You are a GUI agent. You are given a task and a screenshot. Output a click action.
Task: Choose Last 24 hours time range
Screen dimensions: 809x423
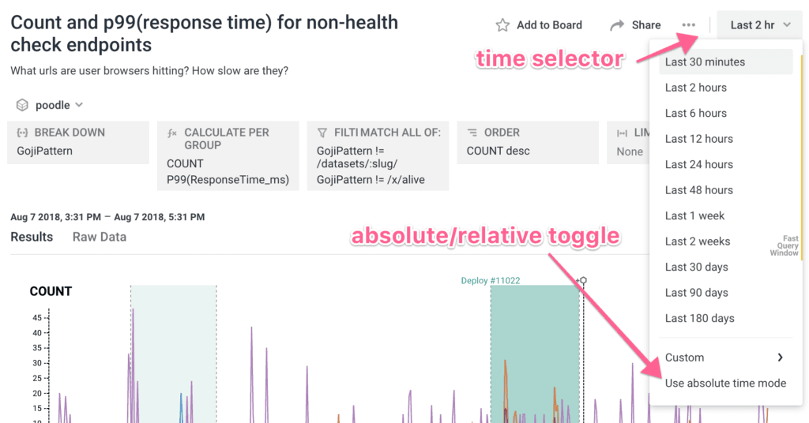pyautogui.click(x=698, y=164)
